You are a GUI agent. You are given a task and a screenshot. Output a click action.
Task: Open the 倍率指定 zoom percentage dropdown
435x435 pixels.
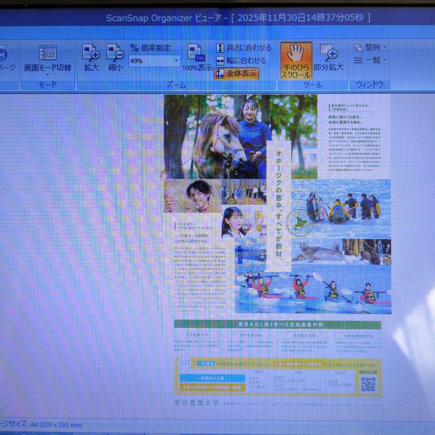(176, 60)
